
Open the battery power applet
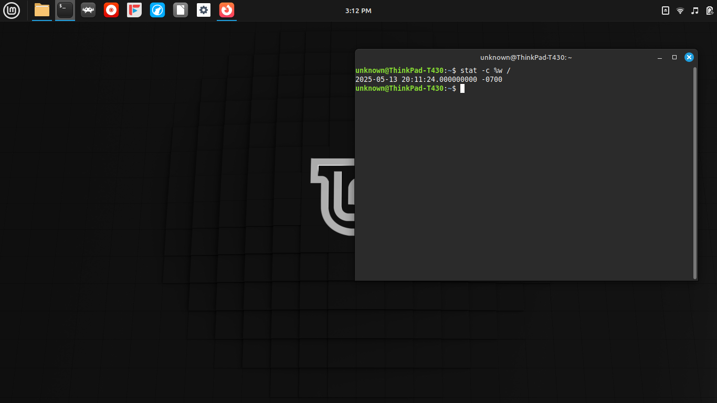point(709,10)
